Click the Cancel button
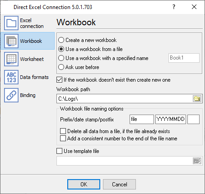 pos(119,184)
